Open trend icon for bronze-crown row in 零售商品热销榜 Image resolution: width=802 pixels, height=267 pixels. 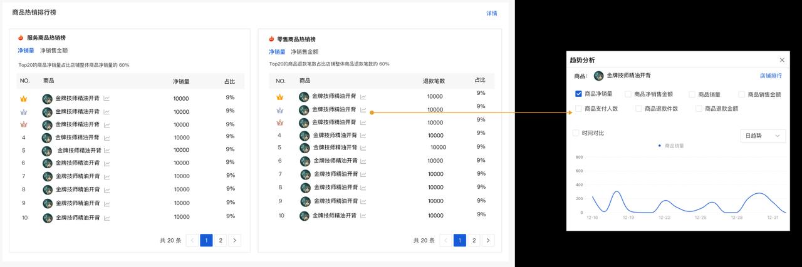point(363,123)
